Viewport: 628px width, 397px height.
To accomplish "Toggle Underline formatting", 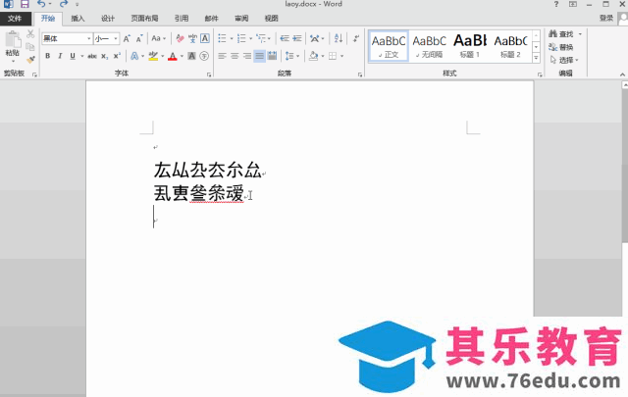I will point(73,56).
